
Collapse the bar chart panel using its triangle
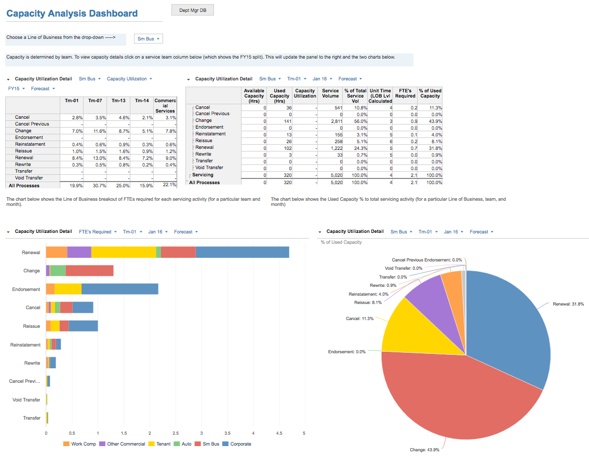[x=8, y=232]
